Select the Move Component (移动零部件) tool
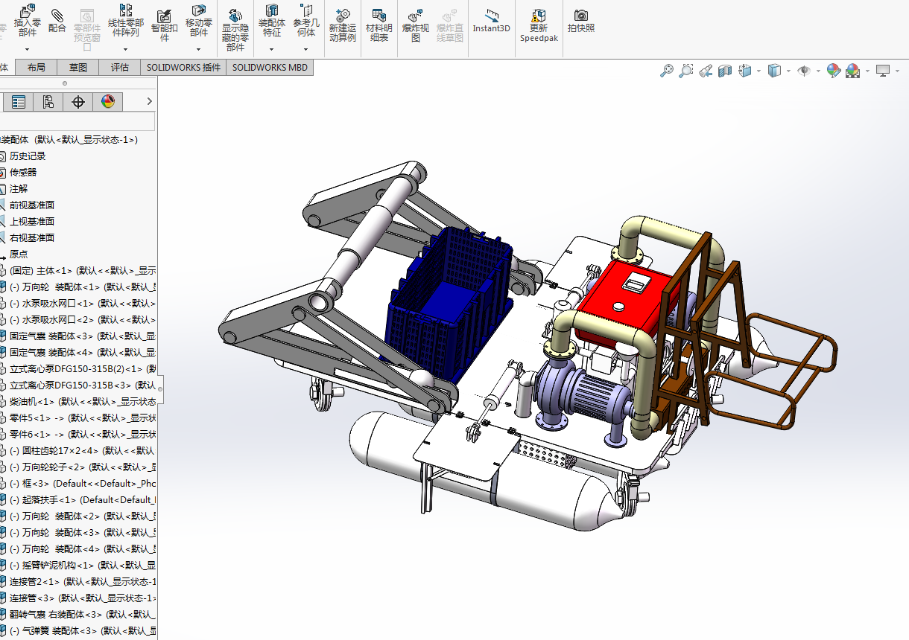Image resolution: width=909 pixels, height=640 pixels. [198, 19]
